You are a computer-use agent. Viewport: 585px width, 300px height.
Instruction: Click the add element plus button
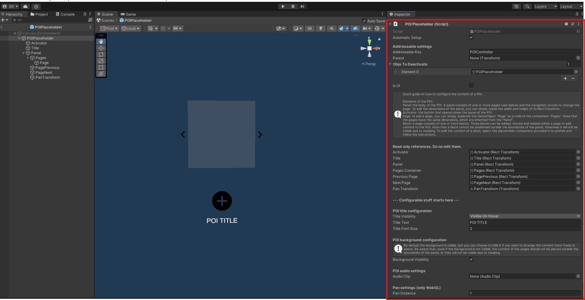tap(565, 78)
